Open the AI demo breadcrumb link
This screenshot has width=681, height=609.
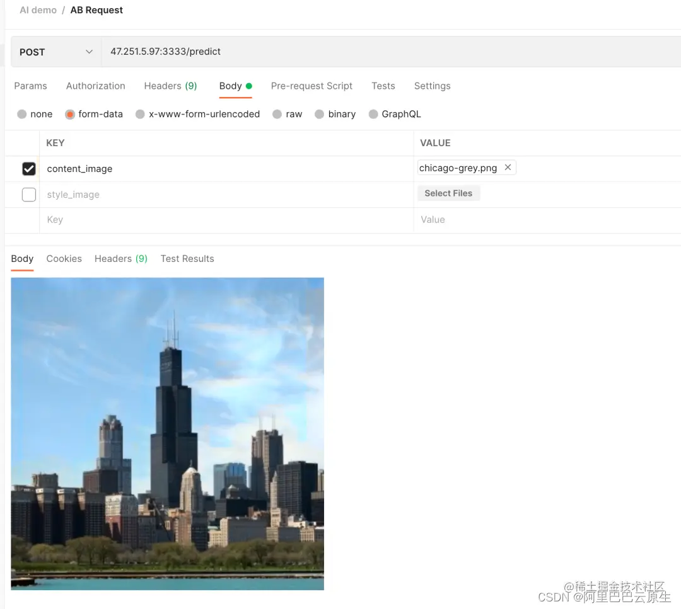pyautogui.click(x=38, y=9)
